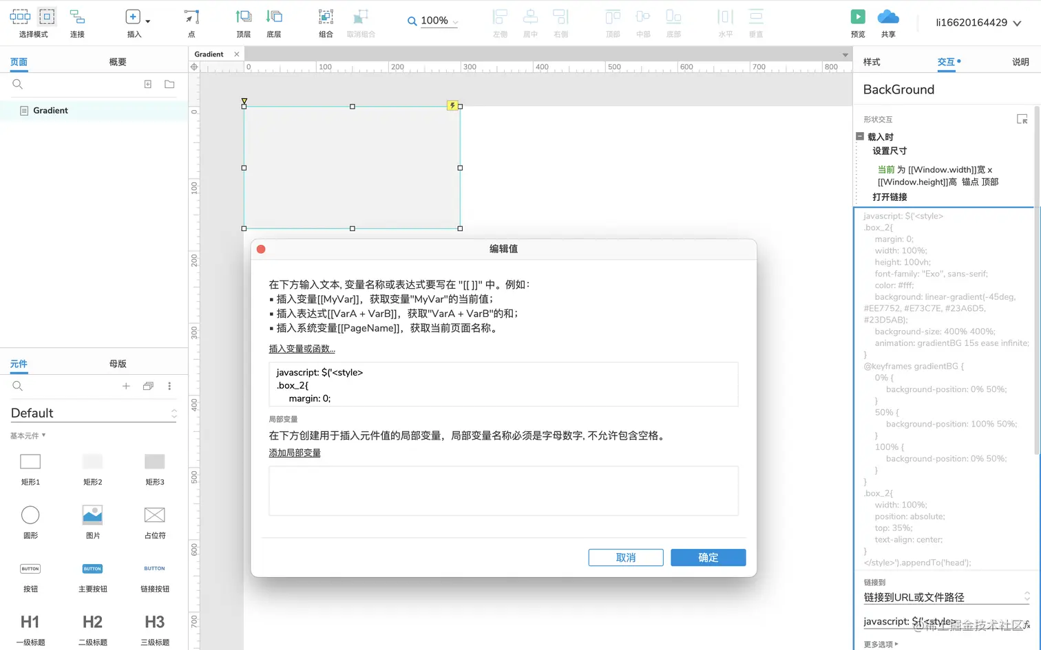Click the 添加局部变量 link
Image resolution: width=1041 pixels, height=650 pixels.
295,453
